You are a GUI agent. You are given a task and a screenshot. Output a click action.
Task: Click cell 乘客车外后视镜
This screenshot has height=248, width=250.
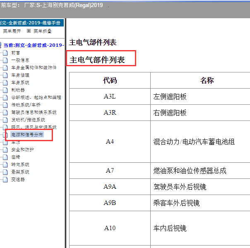pyautogui.click(x=200, y=203)
